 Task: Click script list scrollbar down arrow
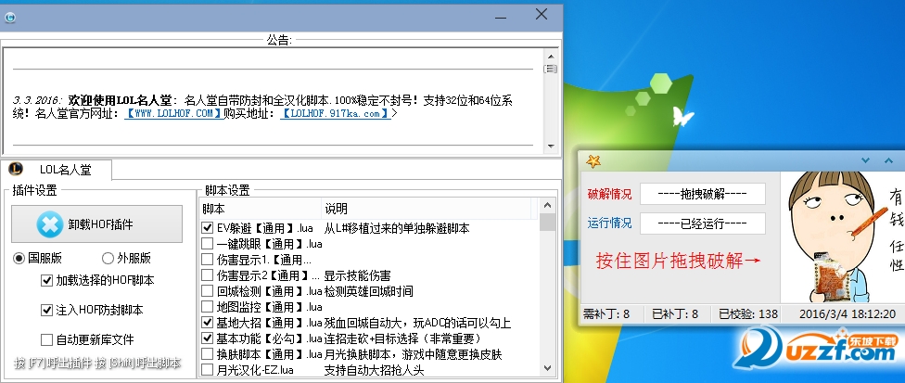[x=548, y=368]
